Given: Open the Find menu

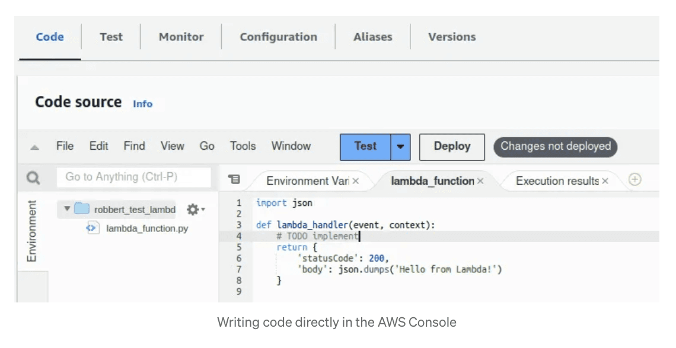Looking at the screenshot, I should click(135, 146).
